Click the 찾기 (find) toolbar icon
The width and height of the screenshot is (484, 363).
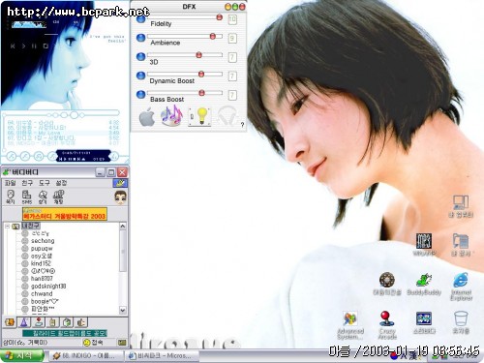point(43,197)
